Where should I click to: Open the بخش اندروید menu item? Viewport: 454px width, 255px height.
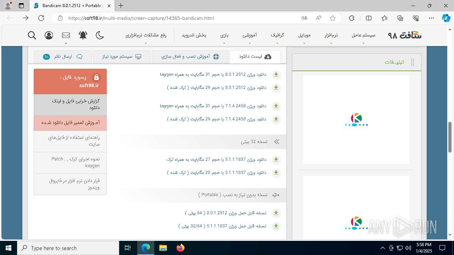194,35
